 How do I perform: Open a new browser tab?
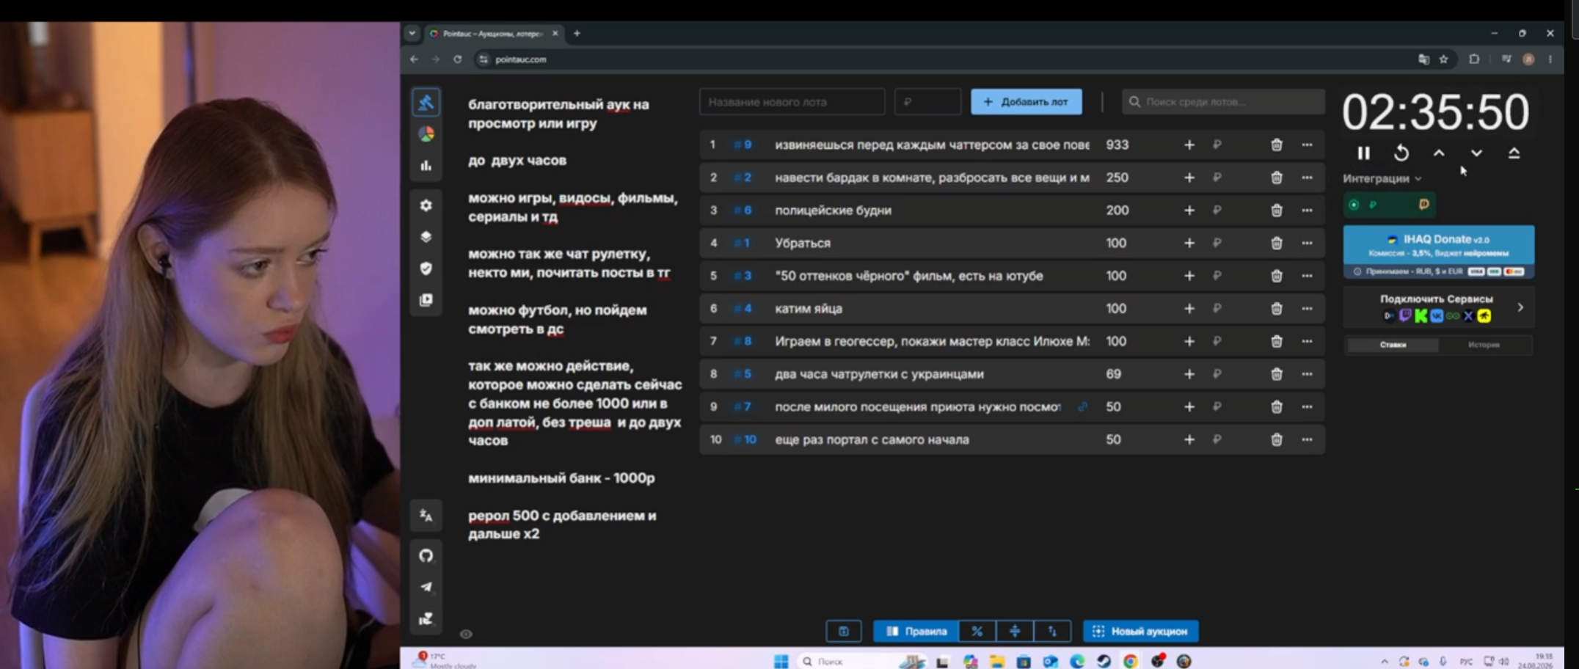pyautogui.click(x=577, y=34)
